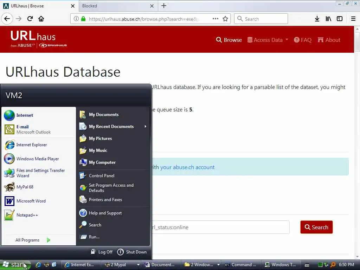This screenshot has height=270, width=360.
Task: Open a new tab with plus icon
Action: click(164, 6)
